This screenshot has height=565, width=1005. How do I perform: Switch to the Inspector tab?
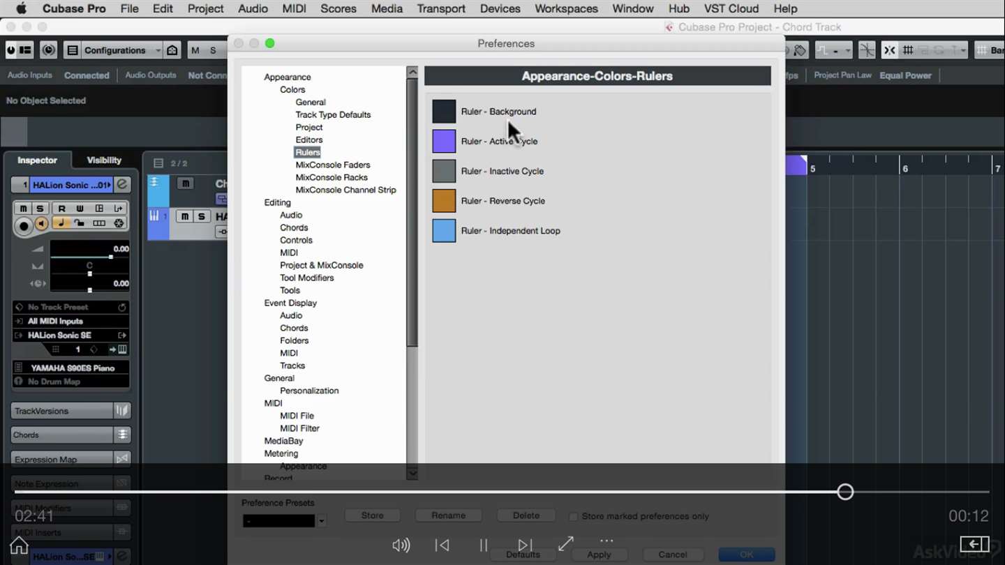(37, 160)
